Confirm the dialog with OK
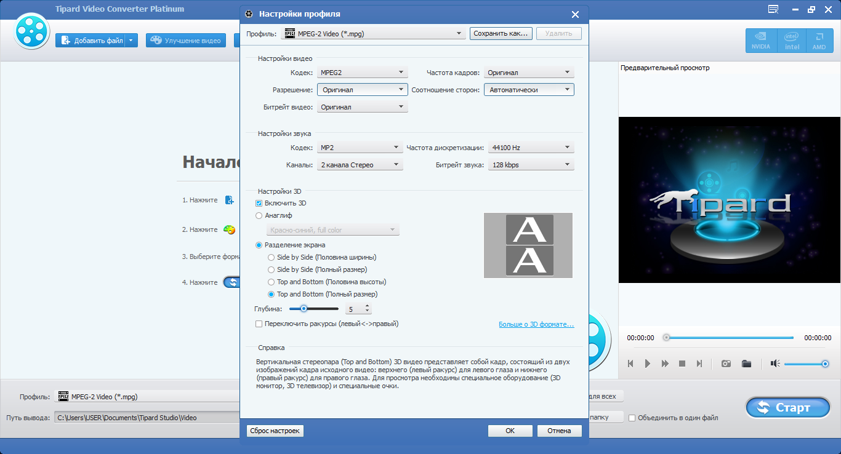This screenshot has height=454, width=841. [510, 431]
